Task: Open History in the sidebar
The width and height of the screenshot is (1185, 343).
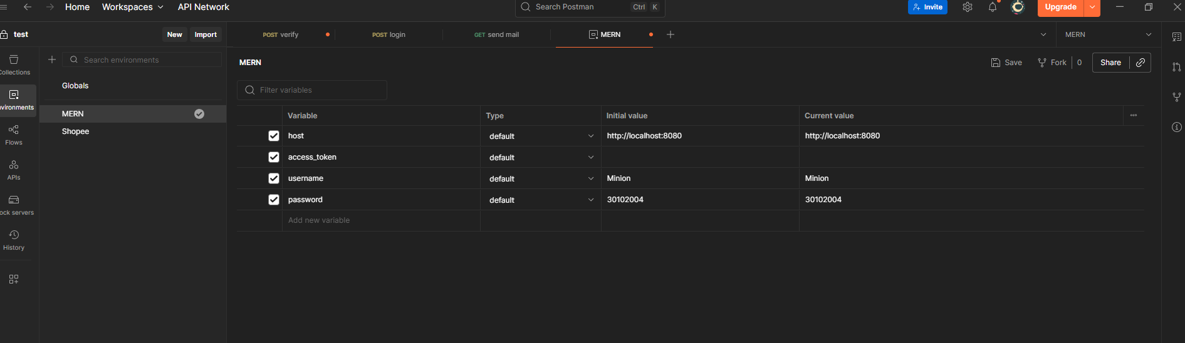Action: click(14, 239)
